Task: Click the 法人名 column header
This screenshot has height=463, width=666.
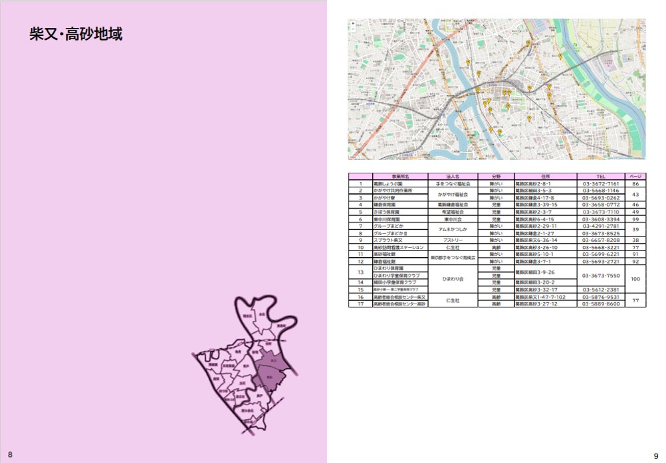Action: [453, 177]
